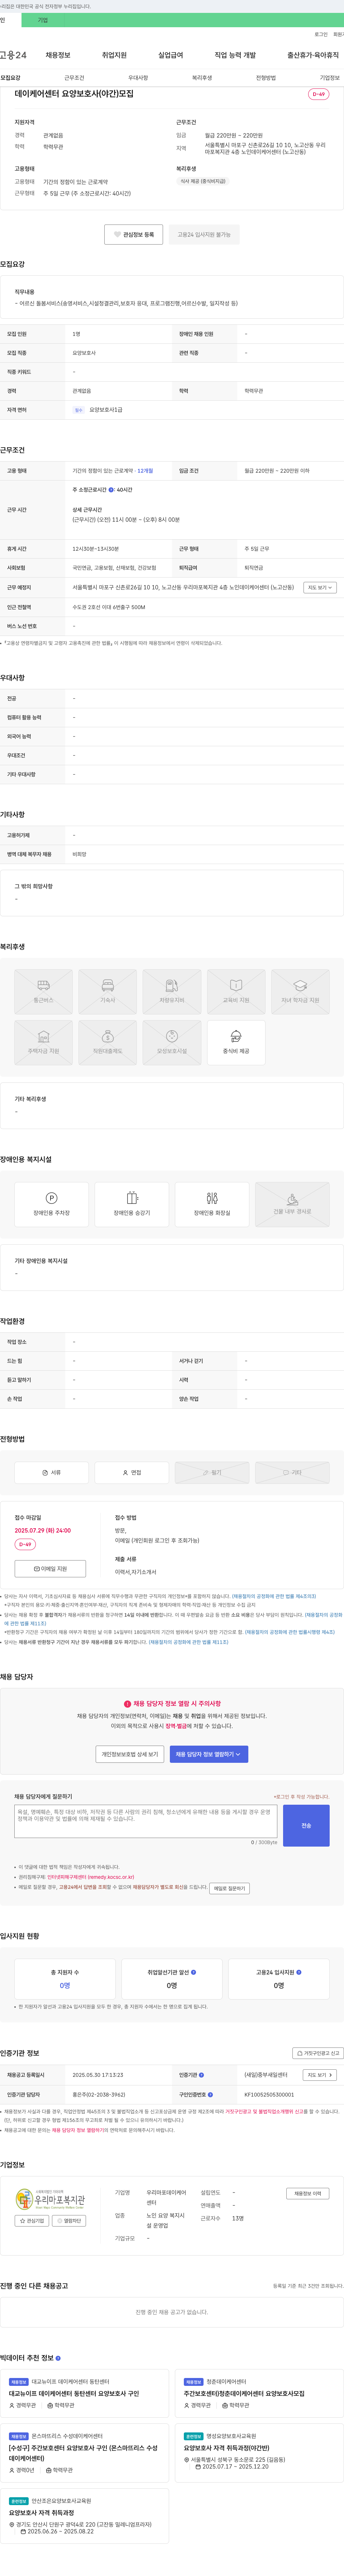The height and width of the screenshot is (2576, 344).
Task: Click the 차량유지비 welfare icon
Action: (x=172, y=991)
